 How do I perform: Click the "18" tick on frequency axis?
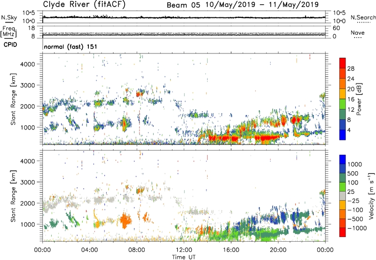31,28
